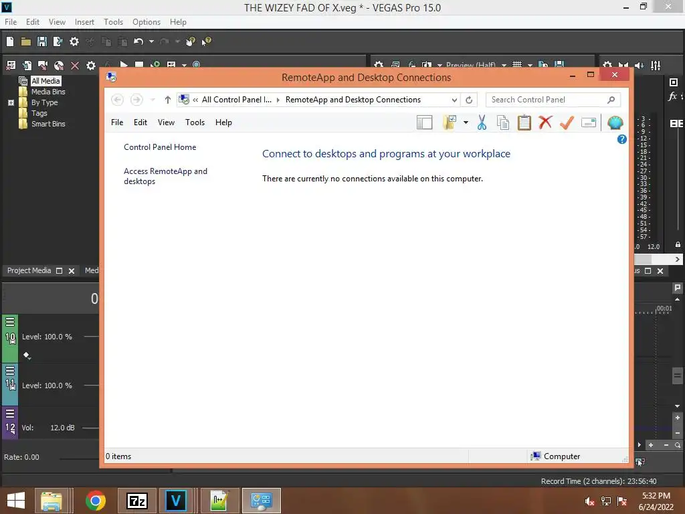Select the Media Bins folder
685x514 pixels.
pyautogui.click(x=48, y=91)
